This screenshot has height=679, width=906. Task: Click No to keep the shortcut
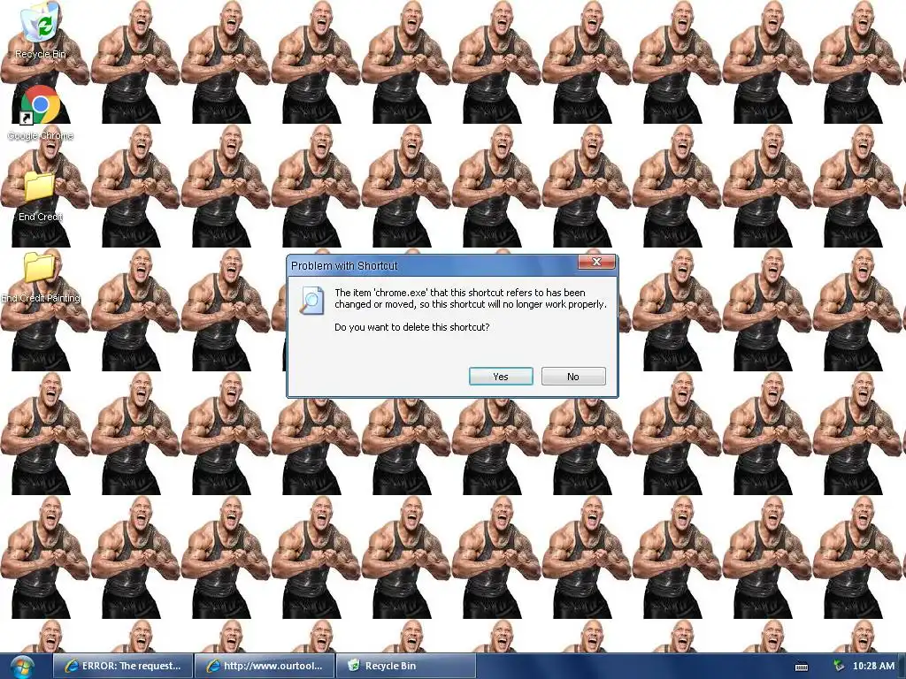[x=573, y=377]
